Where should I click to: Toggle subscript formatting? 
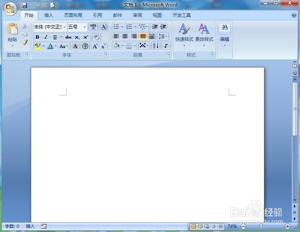[77, 37]
